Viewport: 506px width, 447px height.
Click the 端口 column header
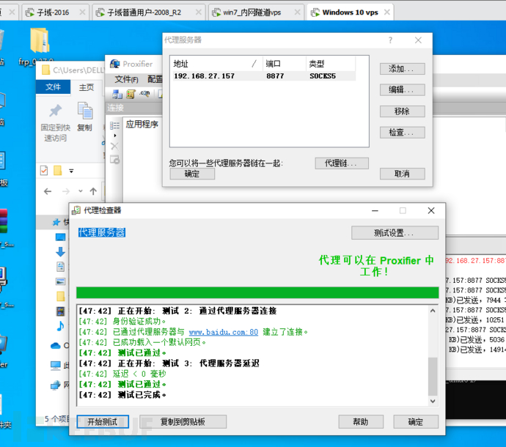tap(284, 64)
